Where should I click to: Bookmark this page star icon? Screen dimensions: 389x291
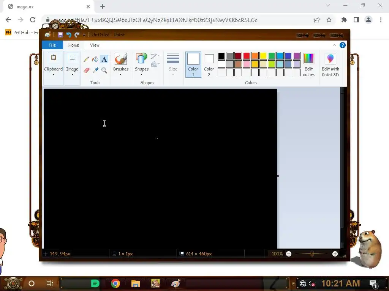pyautogui.click(x=329, y=20)
